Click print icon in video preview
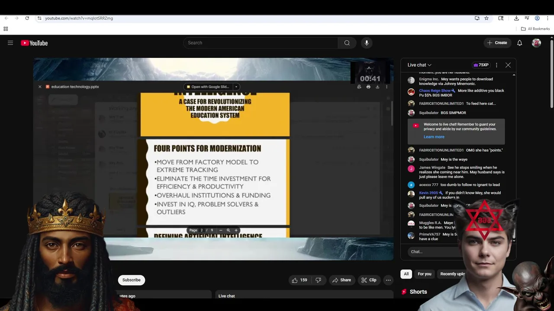Image resolution: width=554 pixels, height=311 pixels. click(368, 87)
